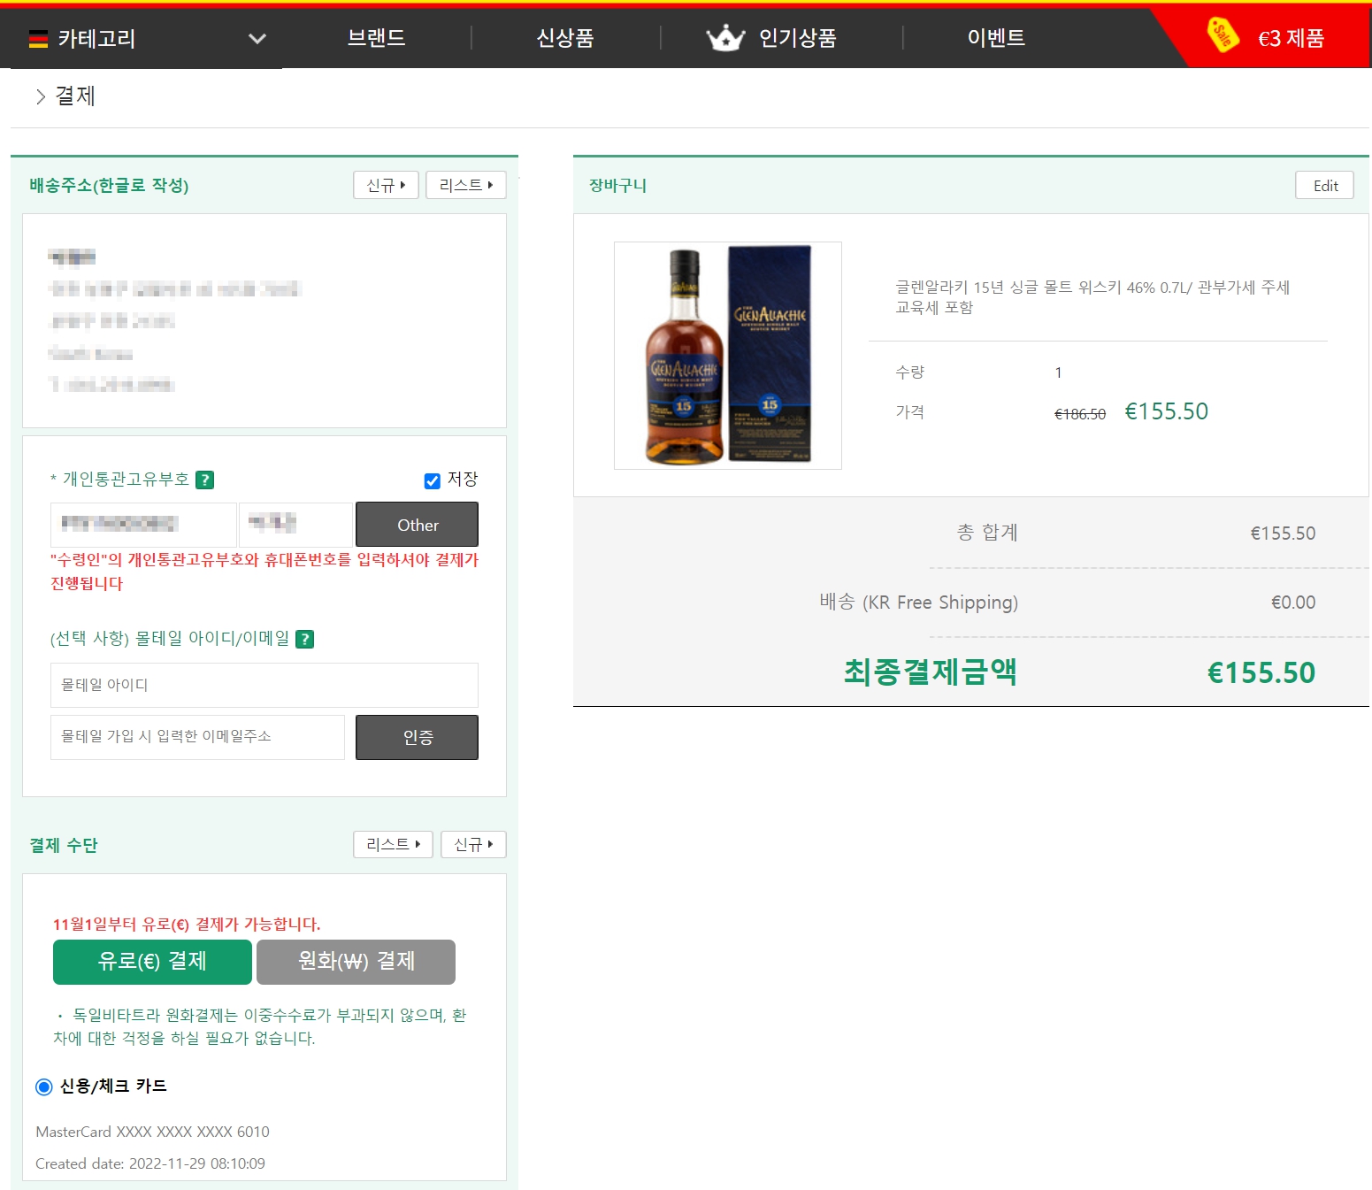Click the yellow Sale tag icon
Image resolution: width=1372 pixels, height=1190 pixels.
point(1223,35)
